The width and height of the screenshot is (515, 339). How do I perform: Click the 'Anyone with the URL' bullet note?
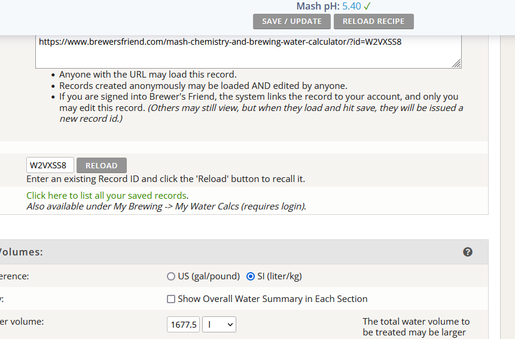148,75
